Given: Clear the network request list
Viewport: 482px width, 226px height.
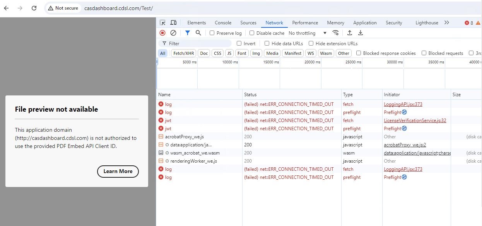Looking at the screenshot, I should 173,33.
